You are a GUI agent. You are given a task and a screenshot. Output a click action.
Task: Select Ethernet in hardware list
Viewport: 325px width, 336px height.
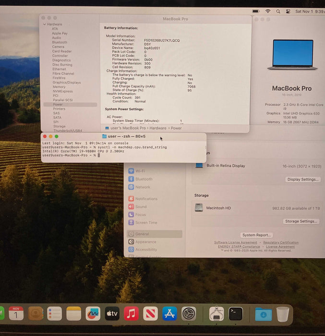59,69
